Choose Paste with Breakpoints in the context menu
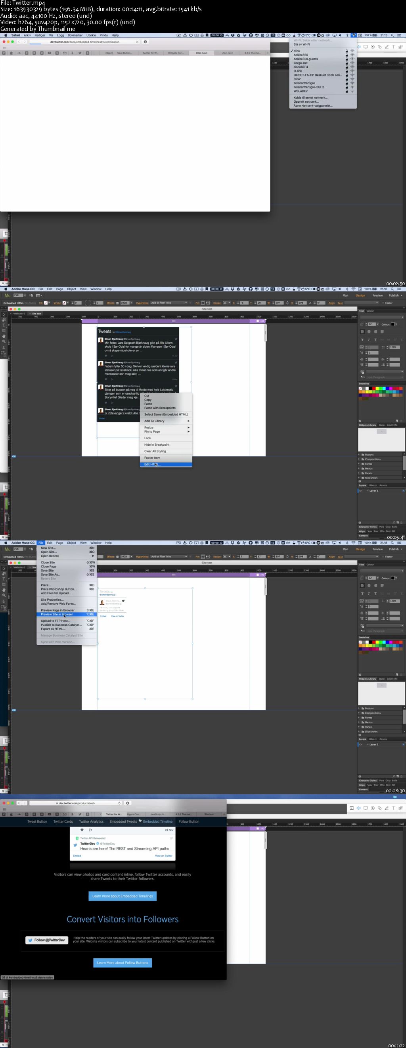Screen dimensions: 406x1048 [x=166, y=408]
